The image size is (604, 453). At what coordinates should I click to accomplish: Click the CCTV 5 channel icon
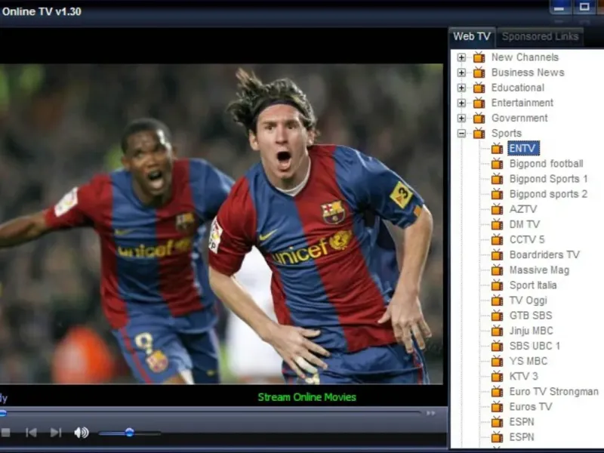point(497,239)
